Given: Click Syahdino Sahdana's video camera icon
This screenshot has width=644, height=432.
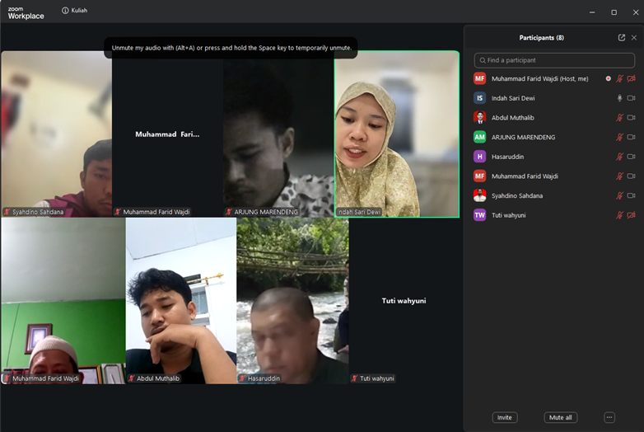Looking at the screenshot, I should (632, 195).
